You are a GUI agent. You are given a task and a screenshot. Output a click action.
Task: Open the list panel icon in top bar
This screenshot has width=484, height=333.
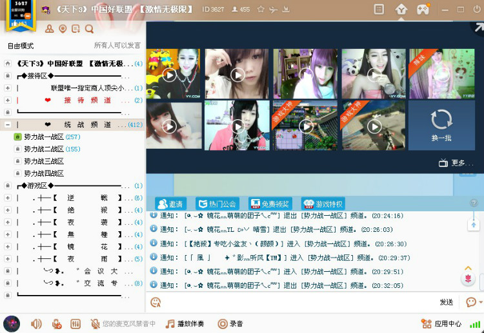coord(379,9)
